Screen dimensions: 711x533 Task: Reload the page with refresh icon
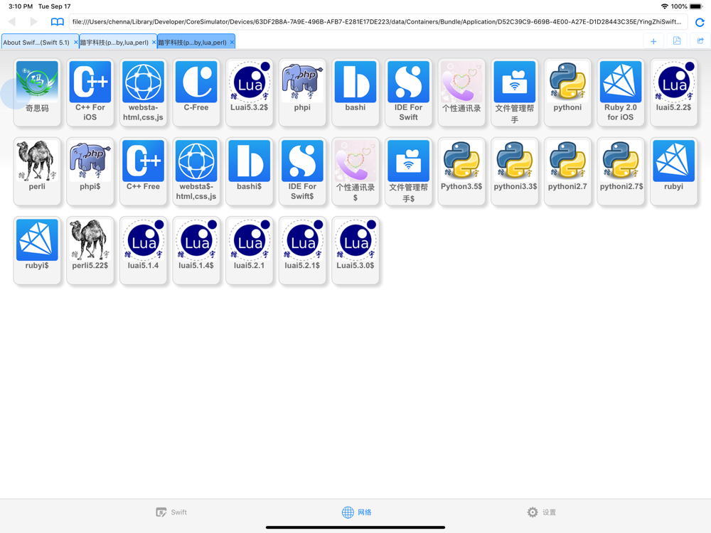coord(700,22)
